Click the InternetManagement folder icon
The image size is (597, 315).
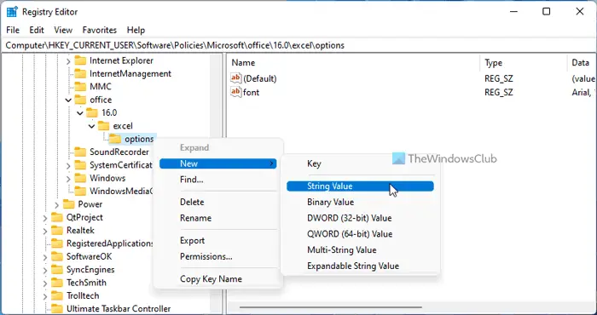(x=80, y=73)
